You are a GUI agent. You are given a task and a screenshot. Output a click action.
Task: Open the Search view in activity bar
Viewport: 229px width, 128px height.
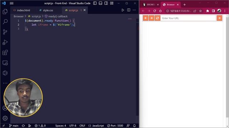(x=5, y=22)
